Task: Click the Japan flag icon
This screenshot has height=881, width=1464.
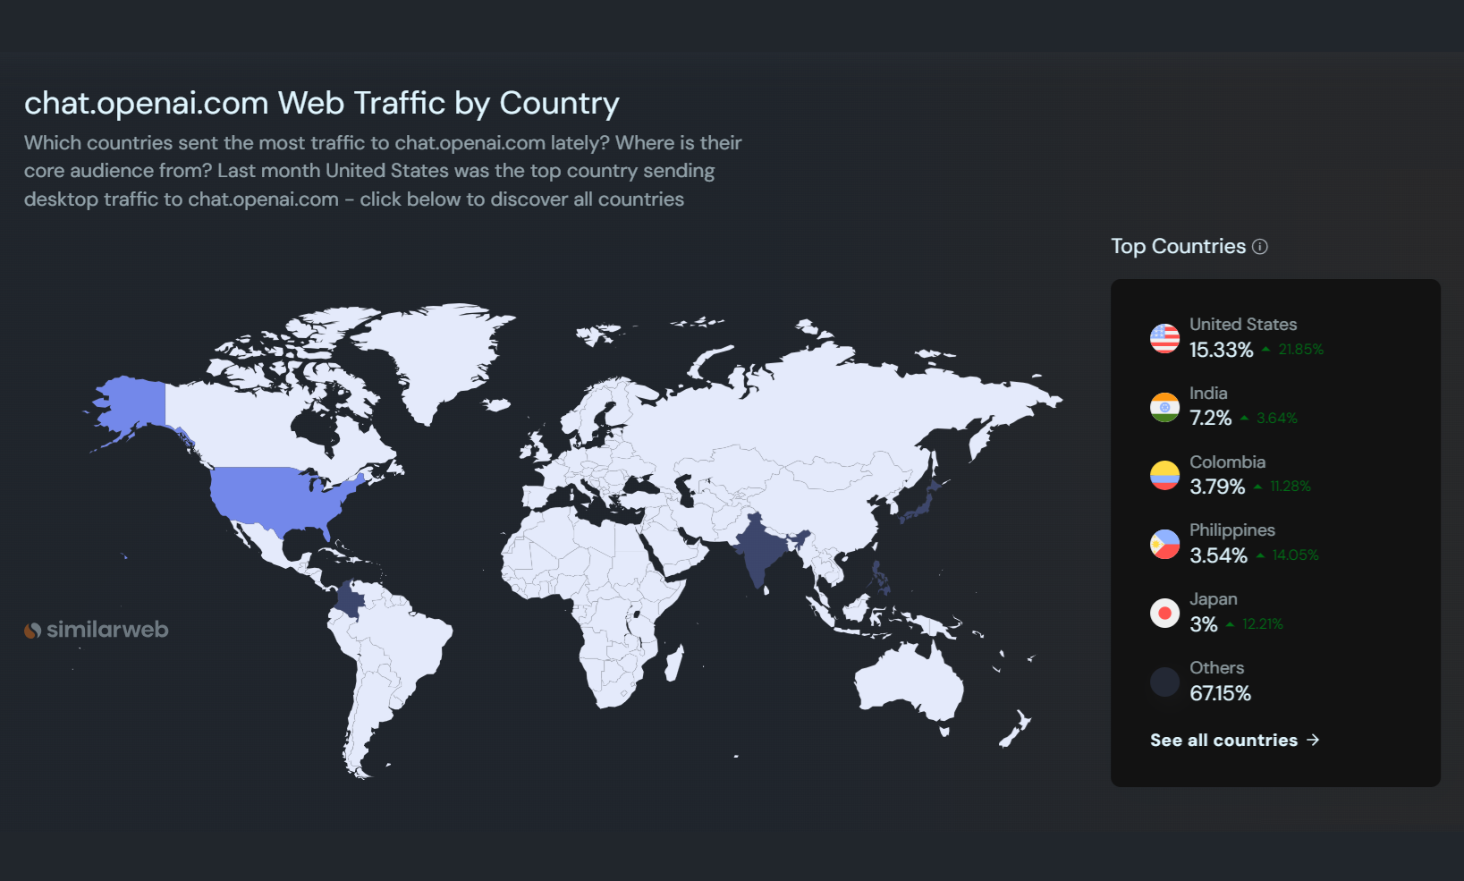Action: (1164, 613)
